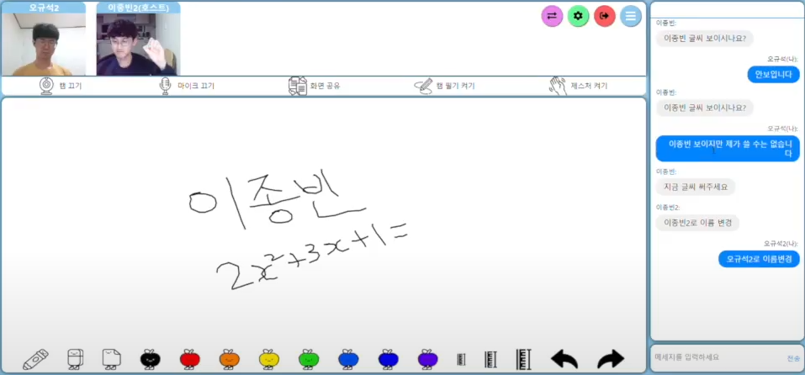Viewport: 805px width, 375px height.
Task: Pick the purple apple color
Action: pyautogui.click(x=427, y=358)
